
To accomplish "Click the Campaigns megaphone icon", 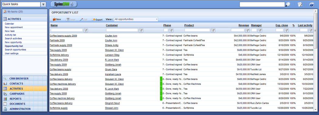I will (x=5, y=94).
